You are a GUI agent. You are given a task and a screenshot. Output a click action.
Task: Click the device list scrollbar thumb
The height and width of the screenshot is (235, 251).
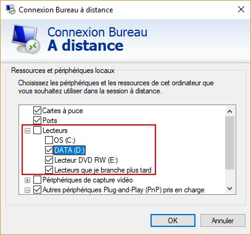(229, 143)
